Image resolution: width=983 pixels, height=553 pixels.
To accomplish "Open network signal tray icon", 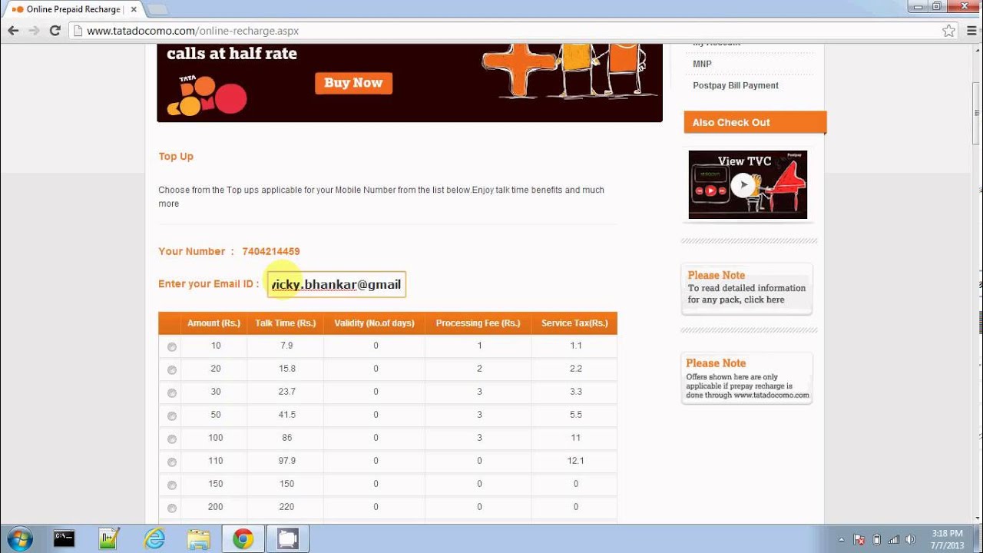I will (x=894, y=539).
